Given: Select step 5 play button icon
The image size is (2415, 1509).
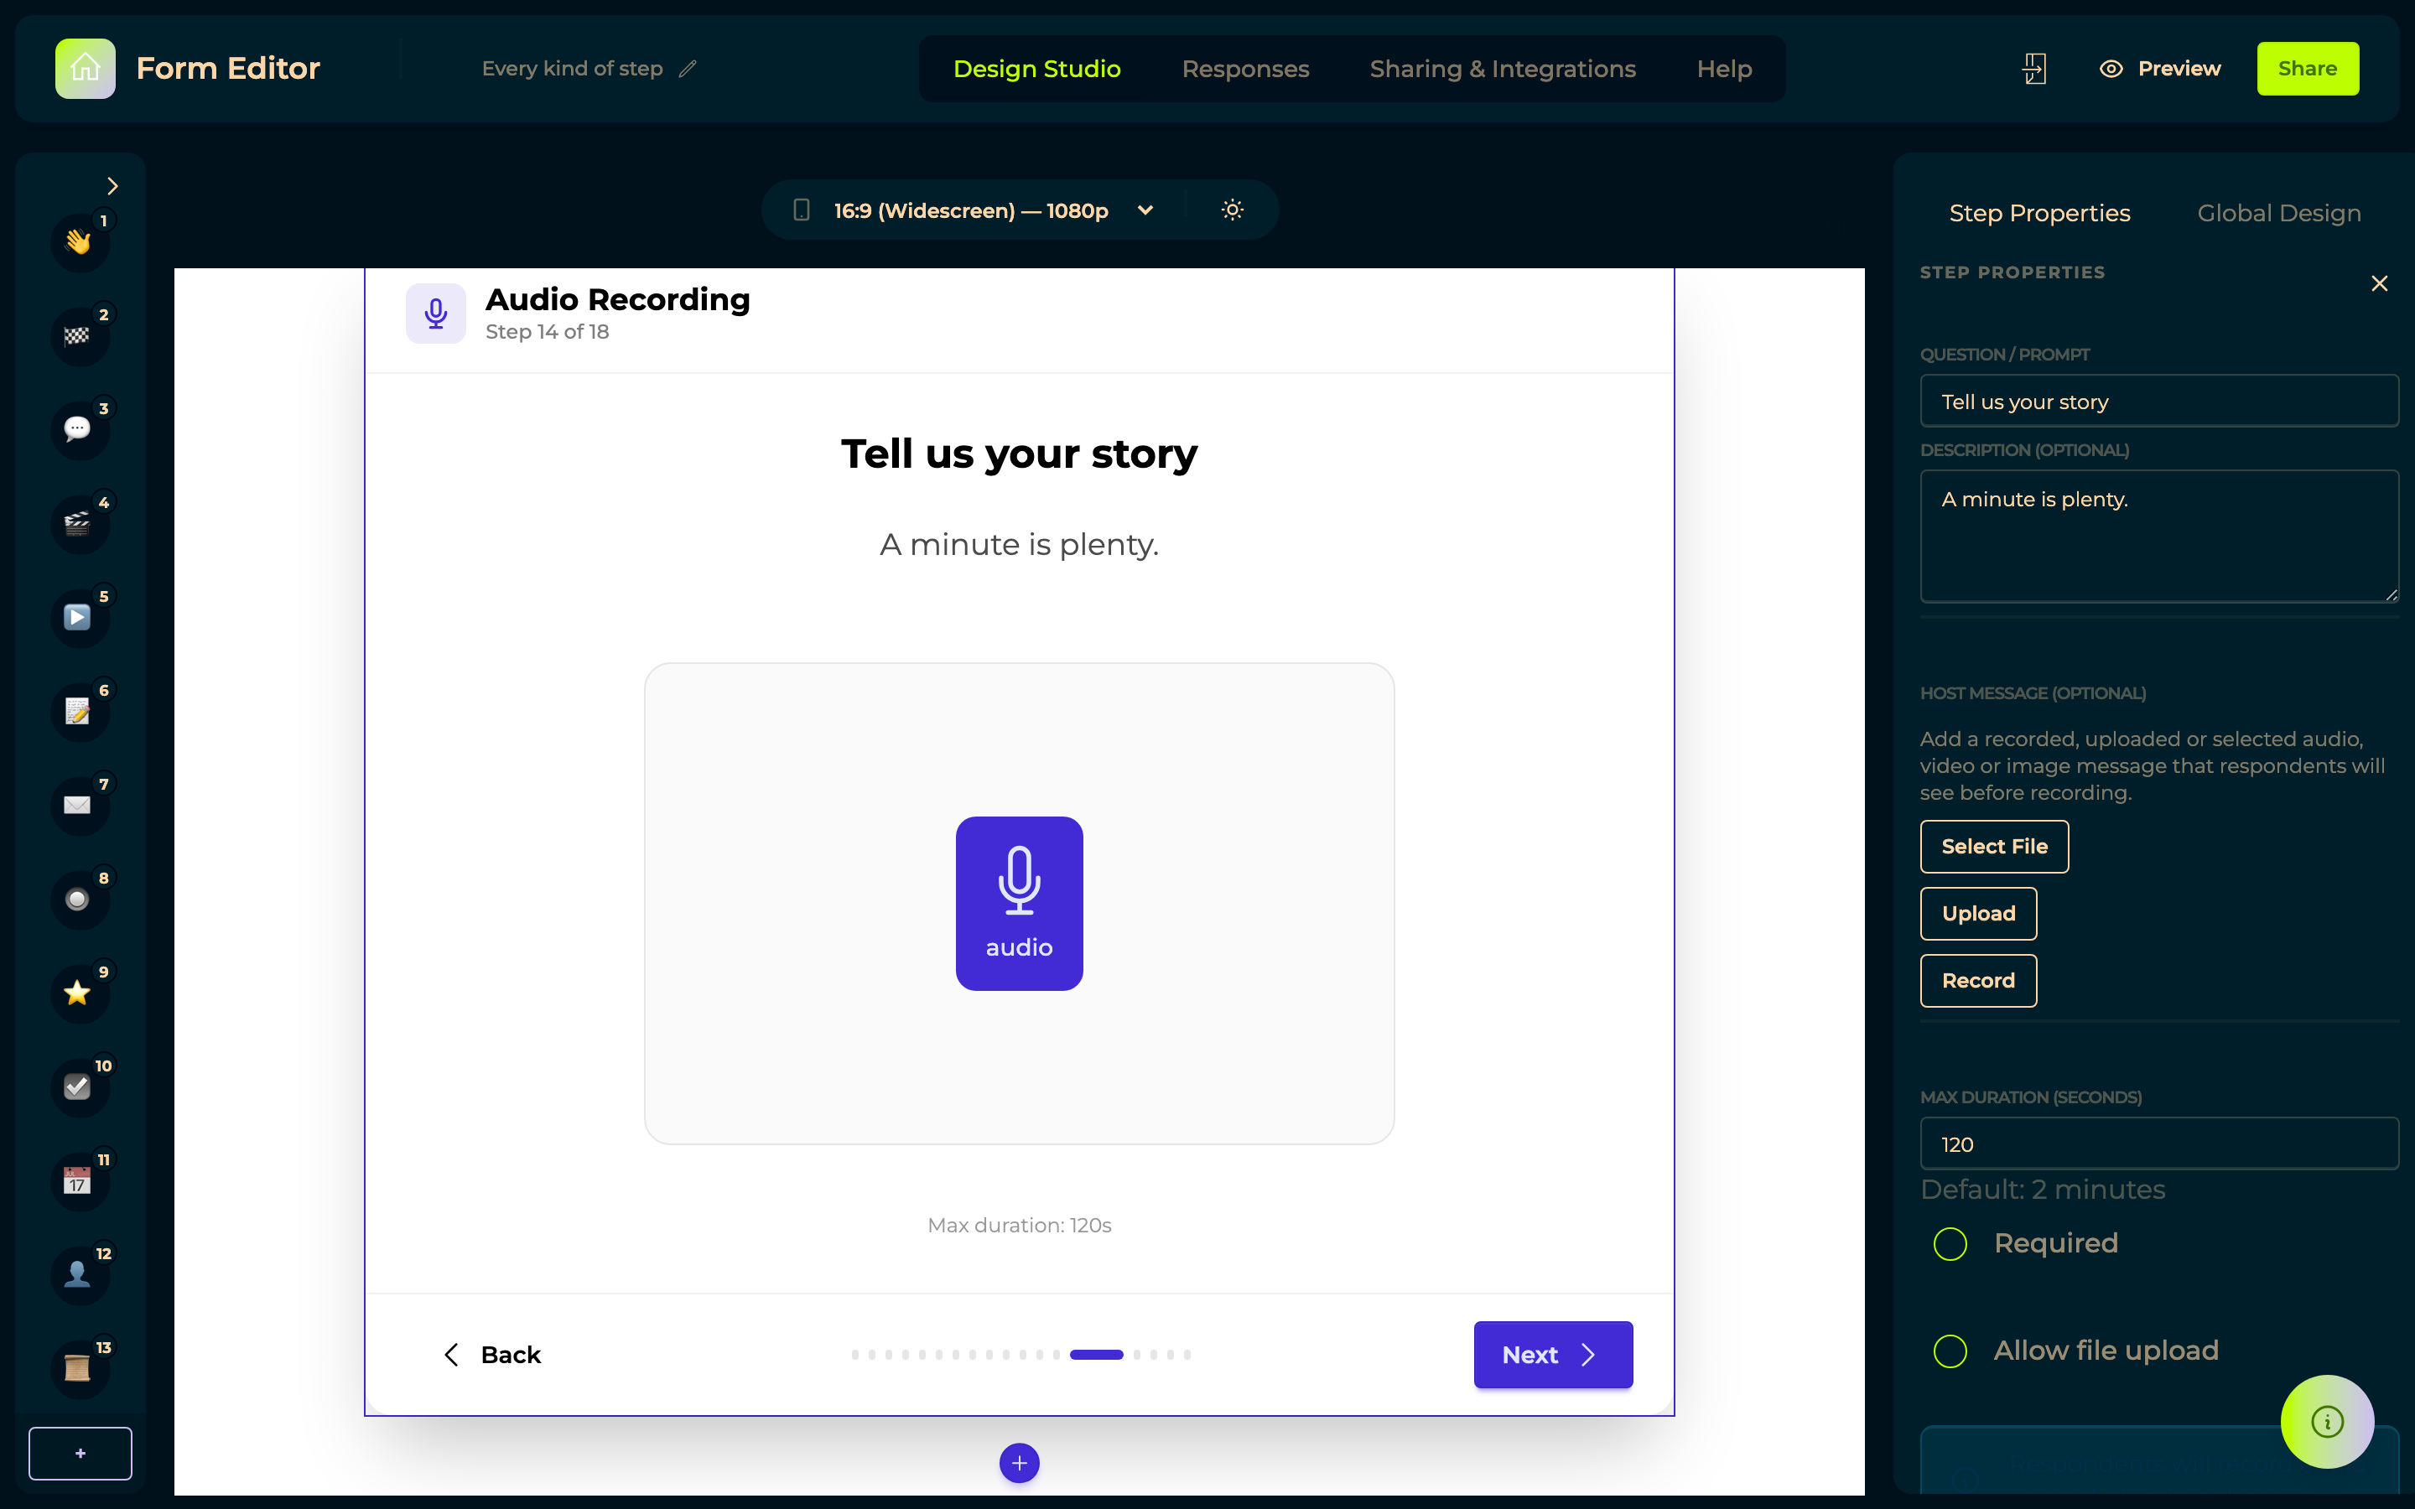Looking at the screenshot, I should (79, 617).
